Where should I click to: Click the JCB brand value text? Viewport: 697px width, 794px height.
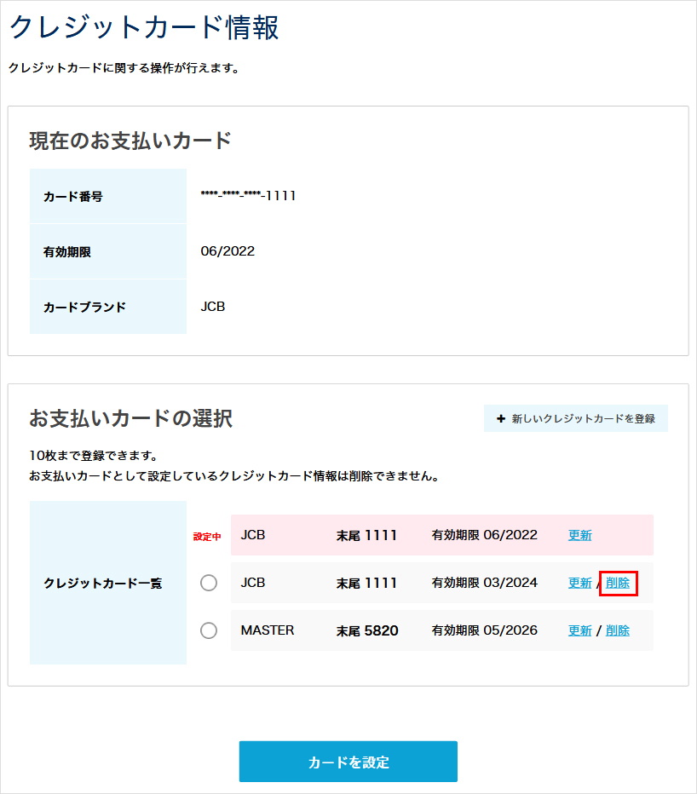214,306
